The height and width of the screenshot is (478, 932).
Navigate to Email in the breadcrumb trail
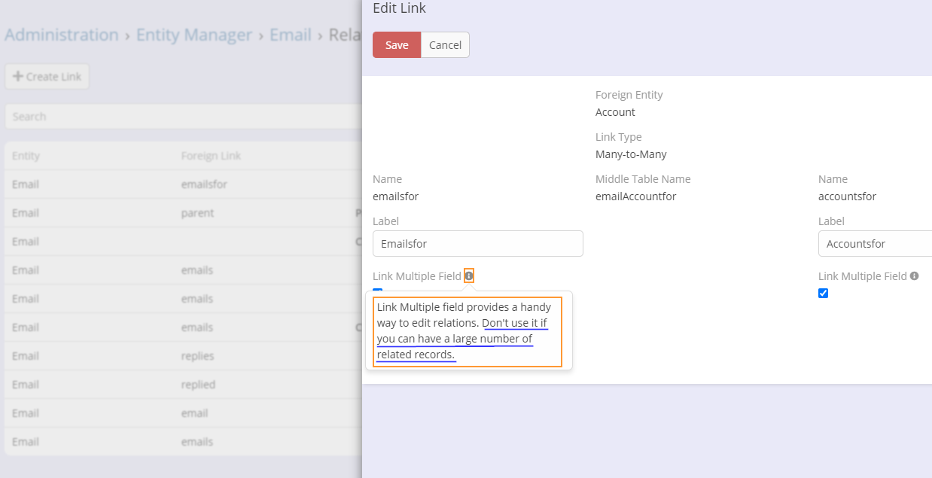coord(291,35)
